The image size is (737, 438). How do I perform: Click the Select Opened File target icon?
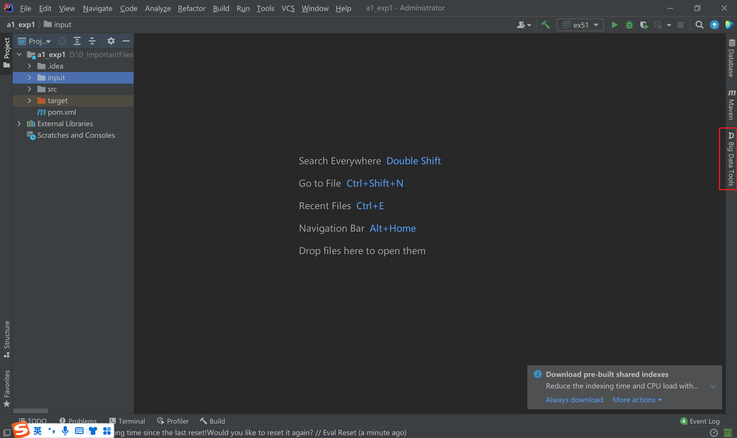click(x=62, y=41)
